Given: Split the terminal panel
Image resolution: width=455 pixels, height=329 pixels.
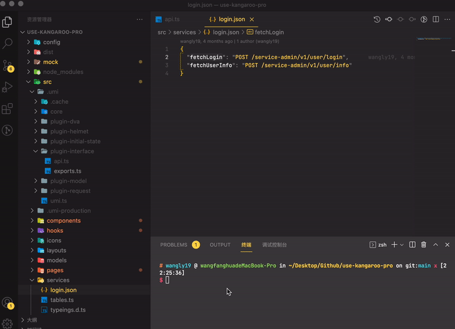Looking at the screenshot, I should [412, 245].
